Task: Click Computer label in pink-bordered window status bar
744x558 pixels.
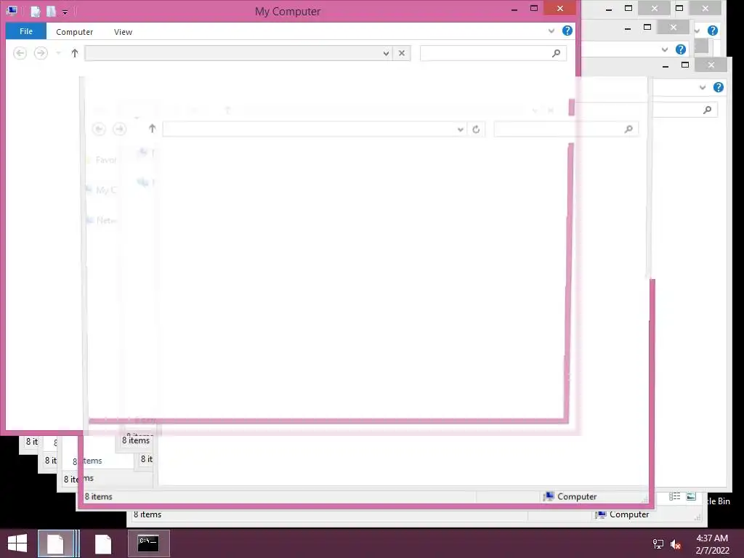Action: click(x=577, y=496)
